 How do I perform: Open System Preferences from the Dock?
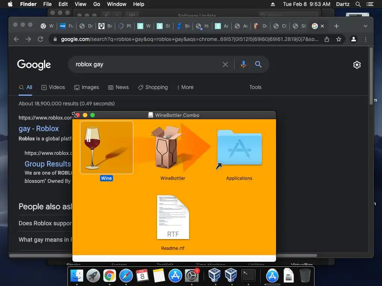click(192, 276)
